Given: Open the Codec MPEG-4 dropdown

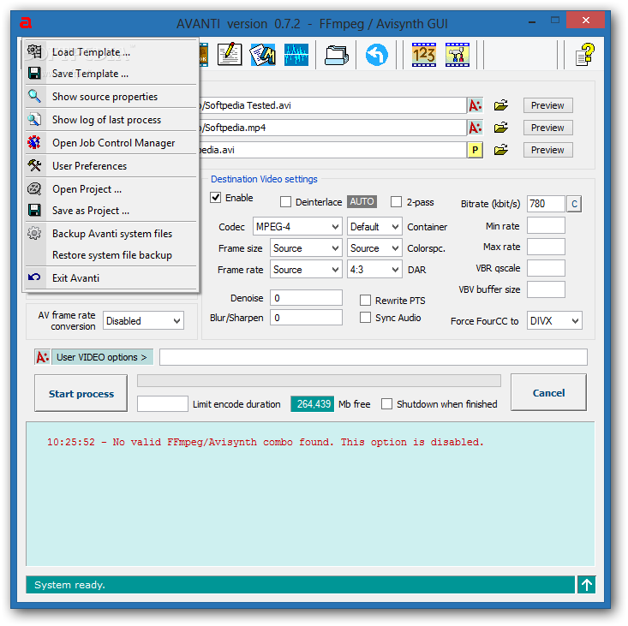Looking at the screenshot, I should click(x=297, y=227).
